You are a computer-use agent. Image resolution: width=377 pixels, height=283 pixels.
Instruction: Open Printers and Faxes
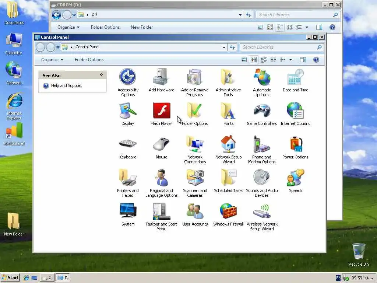point(128,183)
